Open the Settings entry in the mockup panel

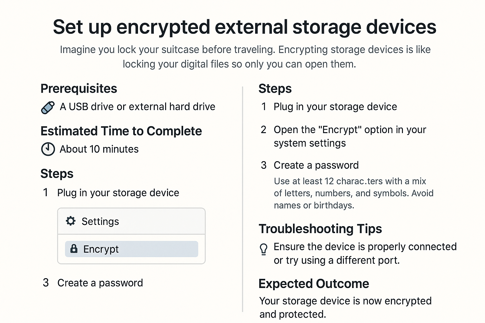click(100, 221)
